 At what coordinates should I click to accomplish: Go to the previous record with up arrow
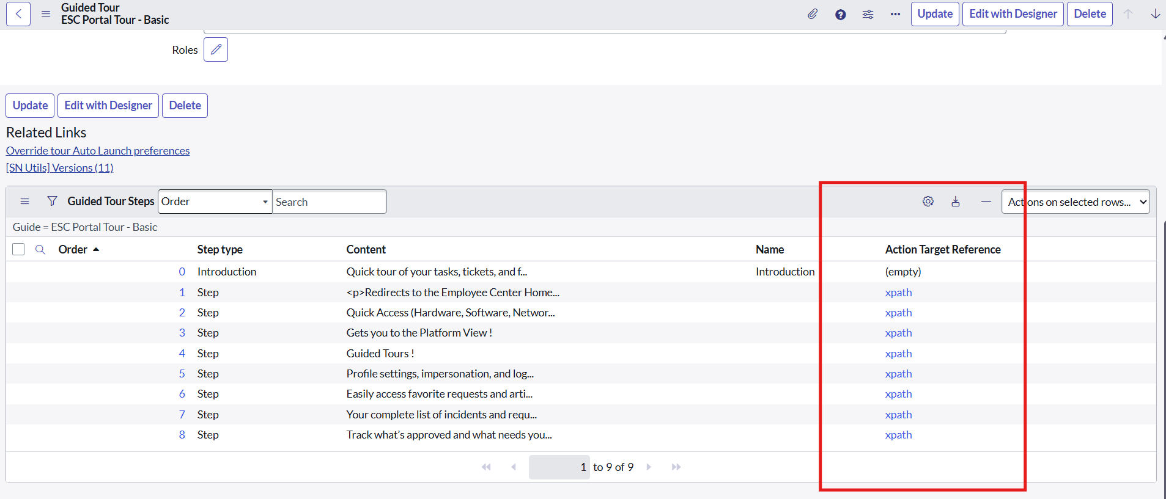point(1128,14)
